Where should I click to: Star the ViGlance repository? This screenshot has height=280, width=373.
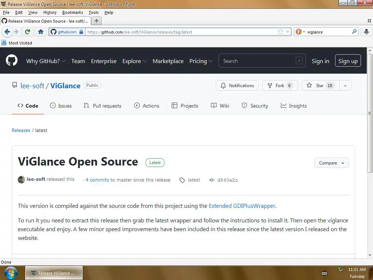[x=321, y=85]
